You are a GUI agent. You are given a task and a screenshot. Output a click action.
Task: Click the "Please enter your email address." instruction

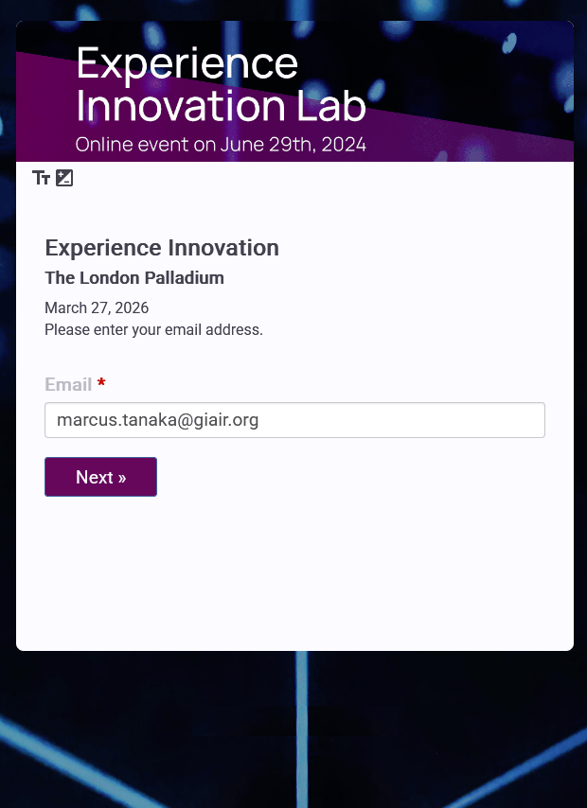(x=153, y=330)
